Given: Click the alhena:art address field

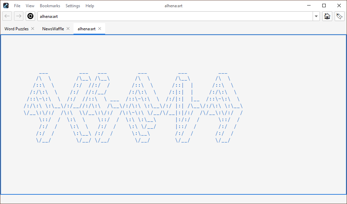Looking at the screenshot, I should coord(175,16).
